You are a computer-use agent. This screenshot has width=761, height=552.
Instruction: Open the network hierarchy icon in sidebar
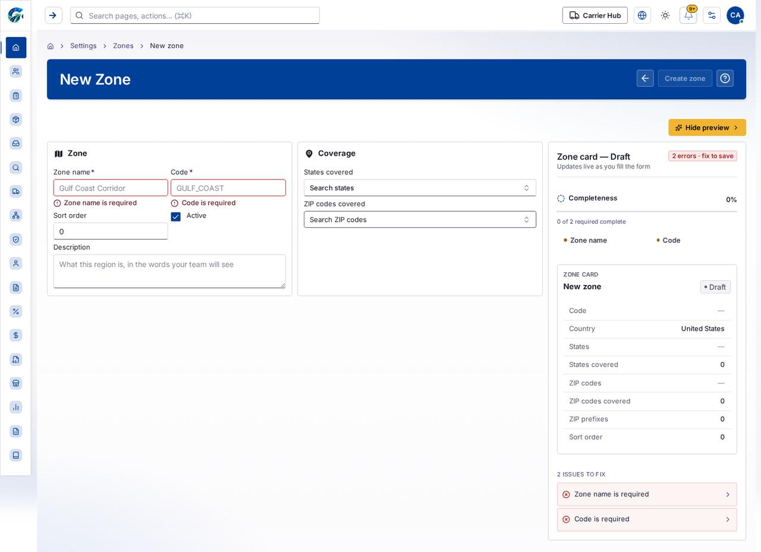(16, 215)
